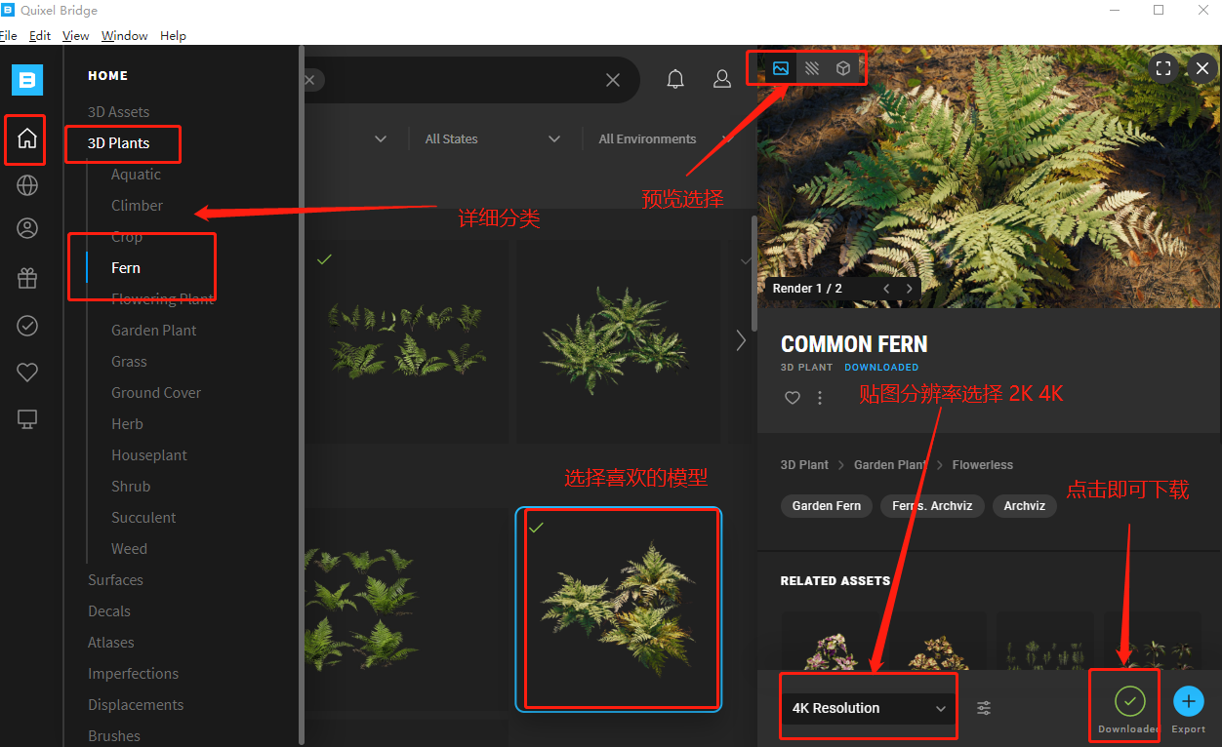Close the asset details panel
Screen dimensions: 1222x747
point(1202,68)
